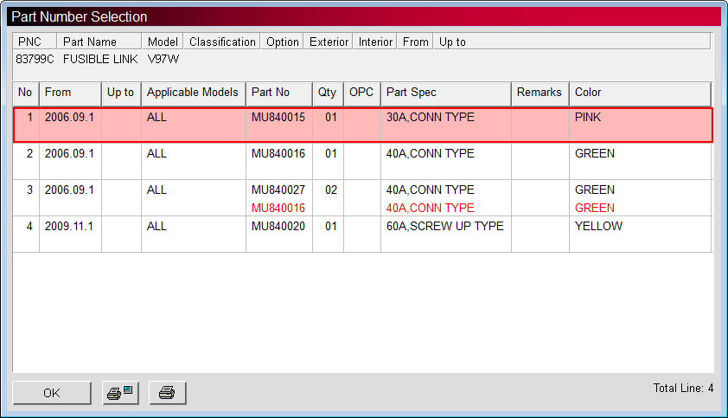The height and width of the screenshot is (418, 728).
Task: Select row 2 part number MU840016
Action: 278,154
